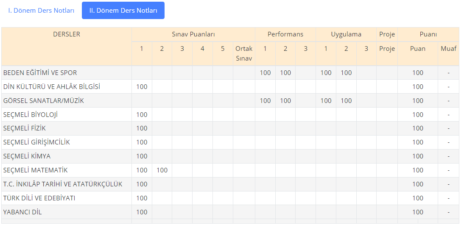Click DİN KÜLTÜRÜ first exam score 100
464x233 pixels.
(x=142, y=87)
